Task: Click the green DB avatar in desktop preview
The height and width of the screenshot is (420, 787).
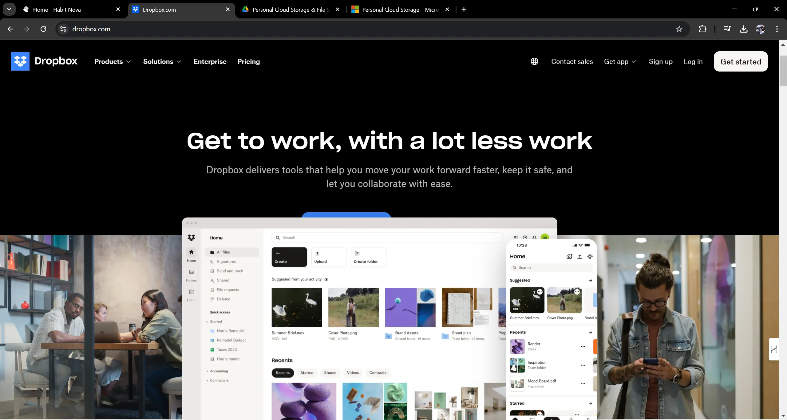Action: (x=545, y=237)
